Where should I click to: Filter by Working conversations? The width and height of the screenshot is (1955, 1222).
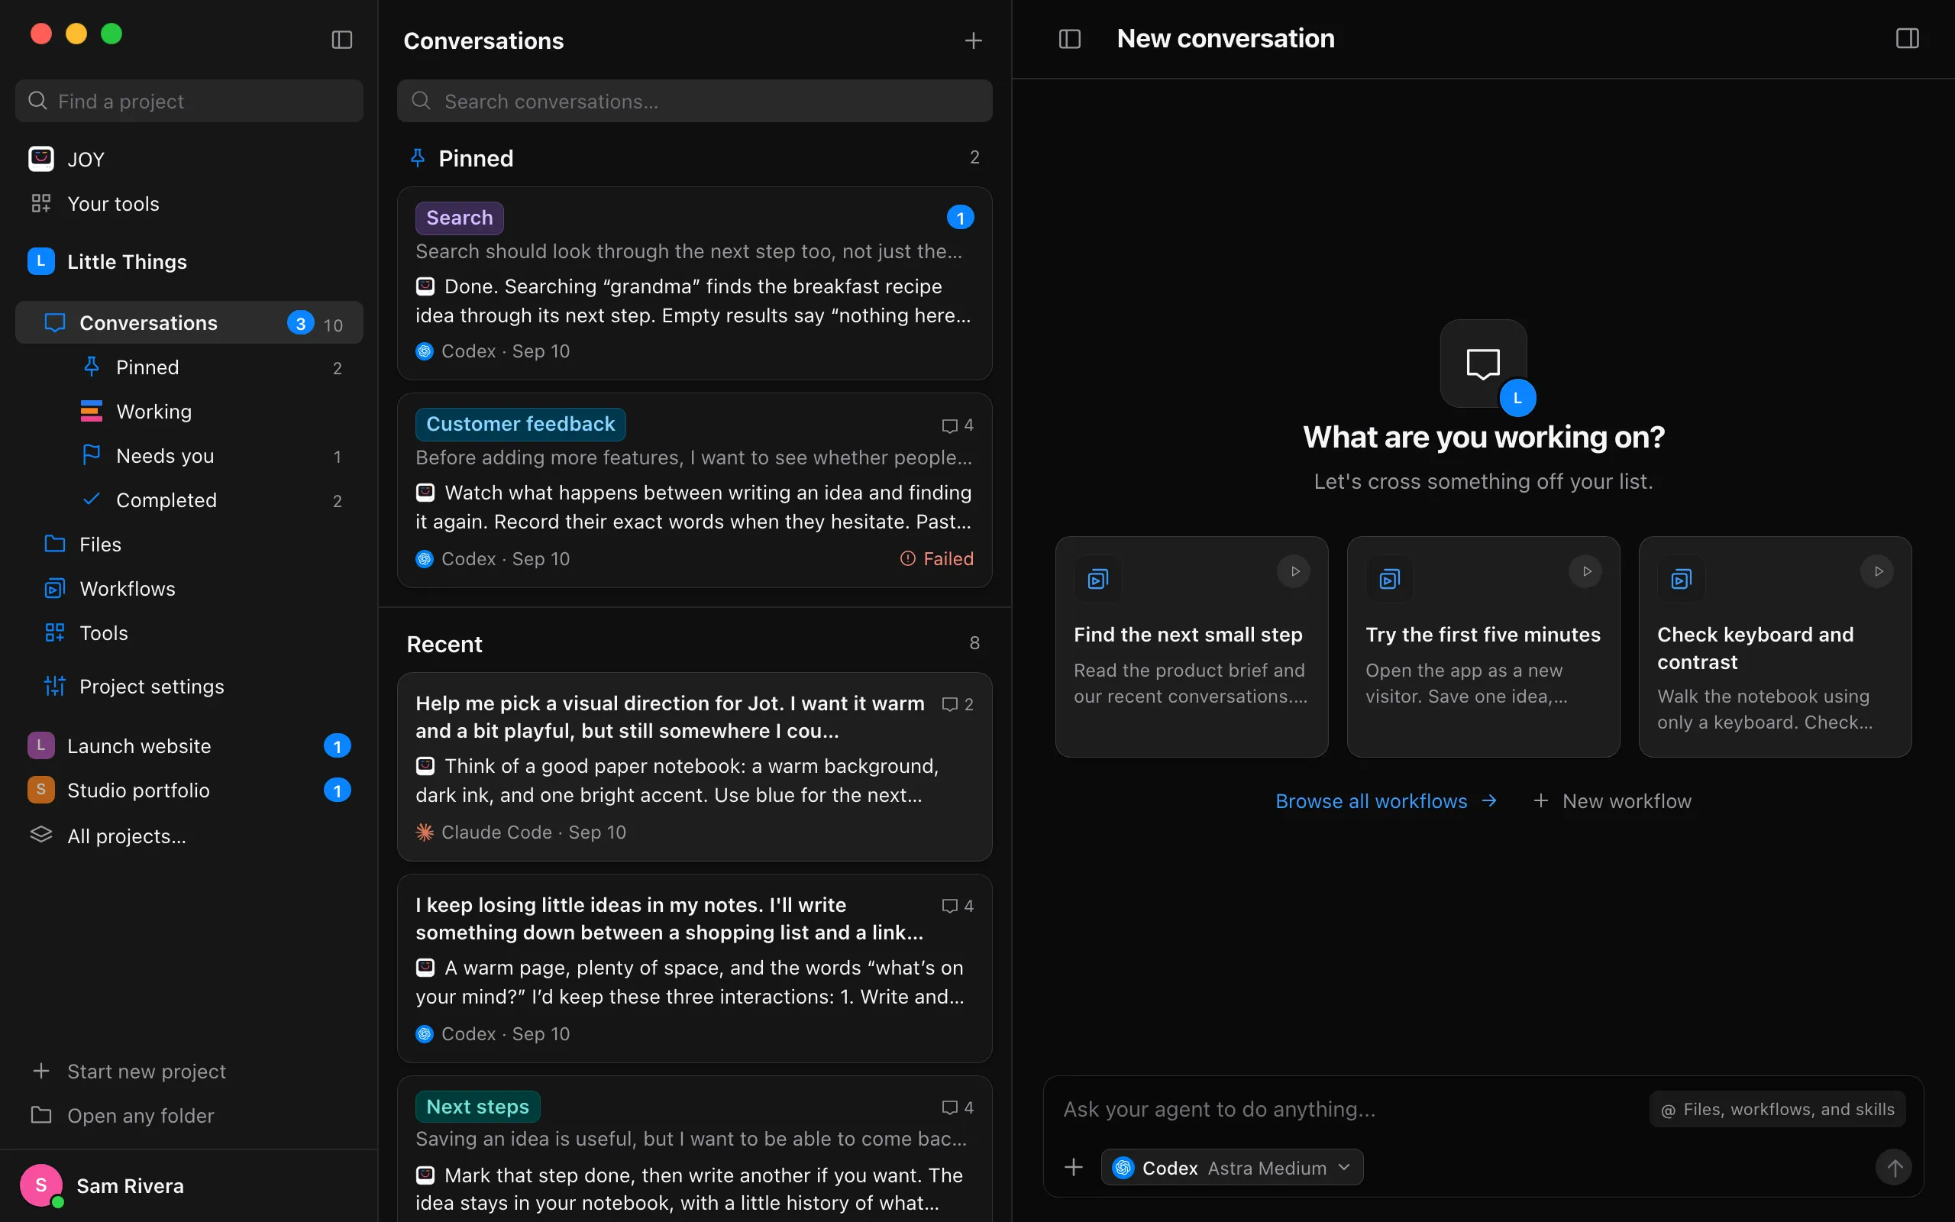(212, 412)
